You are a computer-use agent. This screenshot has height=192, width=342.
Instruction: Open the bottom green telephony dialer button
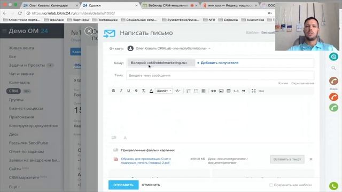click(x=333, y=186)
